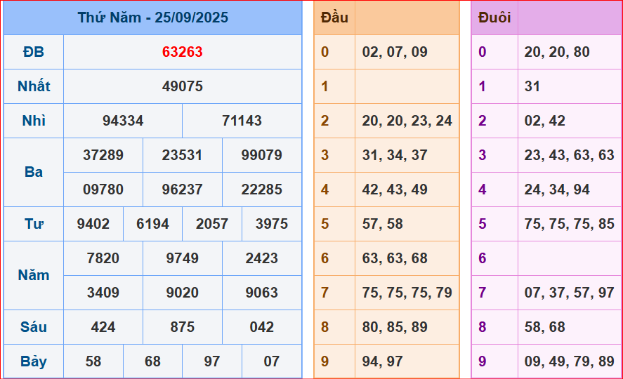Click the number 22285
This screenshot has height=379, width=623.
pos(262,189)
